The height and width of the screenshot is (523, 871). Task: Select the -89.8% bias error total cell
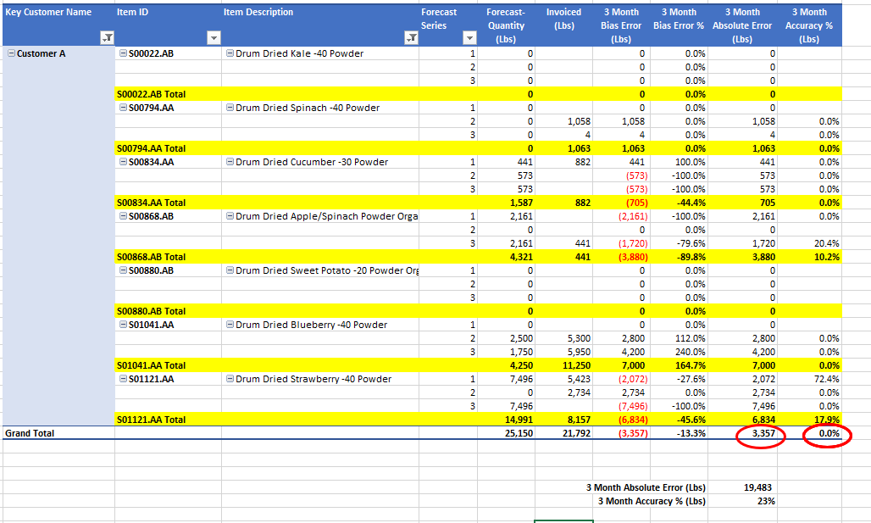pos(691,257)
